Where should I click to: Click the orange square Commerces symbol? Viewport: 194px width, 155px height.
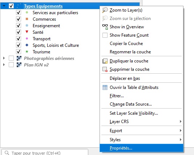[27, 19]
